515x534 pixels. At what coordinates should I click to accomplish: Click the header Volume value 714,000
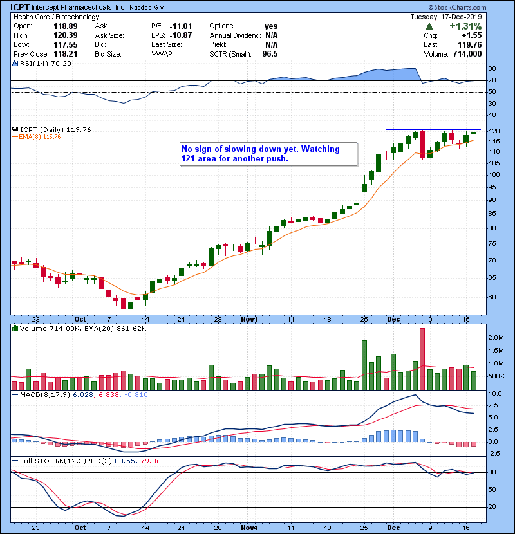[467, 54]
